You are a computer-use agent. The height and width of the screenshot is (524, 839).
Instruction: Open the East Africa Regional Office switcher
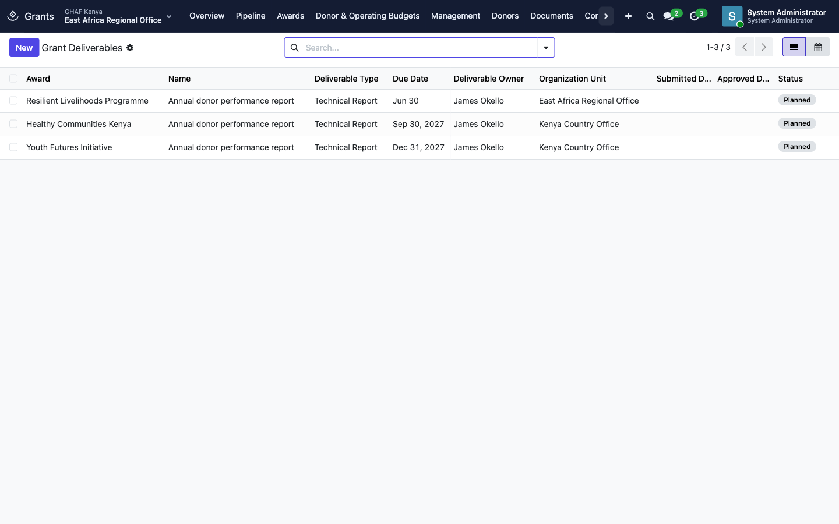118,16
